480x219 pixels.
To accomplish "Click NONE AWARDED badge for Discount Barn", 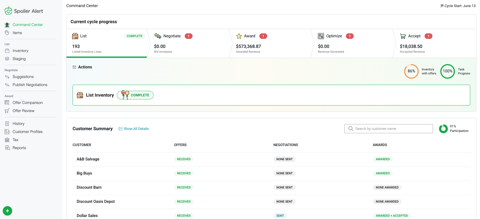I will (387, 187).
